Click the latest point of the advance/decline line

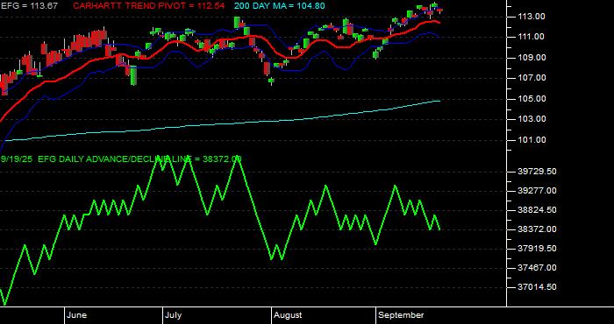point(439,229)
